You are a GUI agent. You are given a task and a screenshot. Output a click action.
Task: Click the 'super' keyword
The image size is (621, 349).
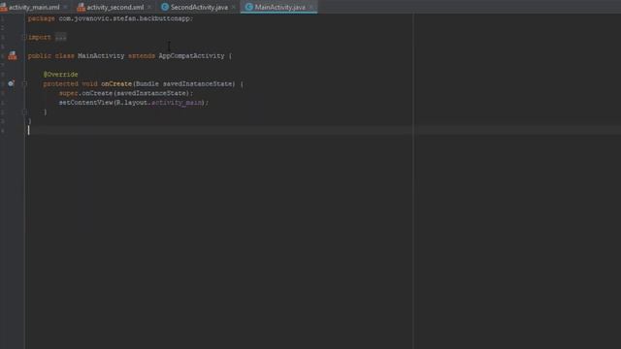pyautogui.click(x=68, y=93)
